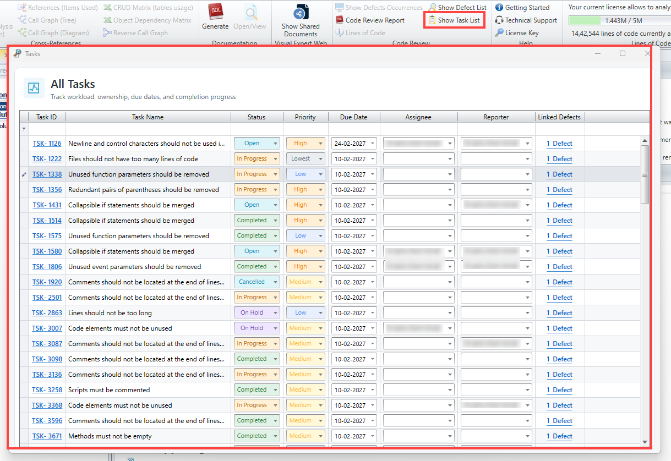The width and height of the screenshot is (671, 461).
Task: Sort by the Priority column header
Action: pos(306,117)
